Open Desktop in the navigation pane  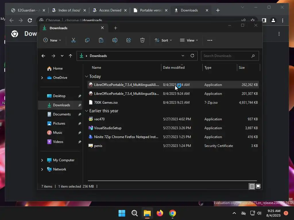coord(59,96)
